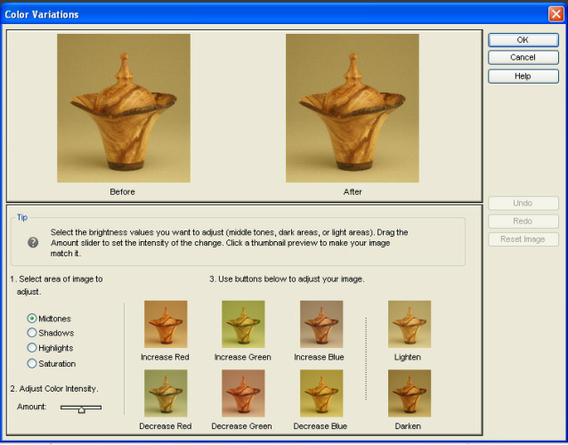Click the Decrease Red thumbnail
The height and width of the screenshot is (445, 568).
166,393
